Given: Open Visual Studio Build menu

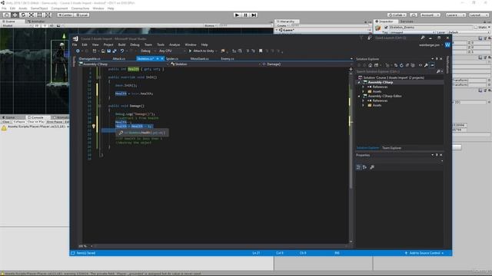Looking at the screenshot, I should click(x=121, y=44).
